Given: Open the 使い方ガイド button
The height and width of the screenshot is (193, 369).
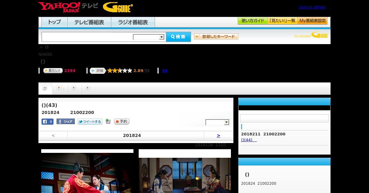Looking at the screenshot, I should [253, 21].
